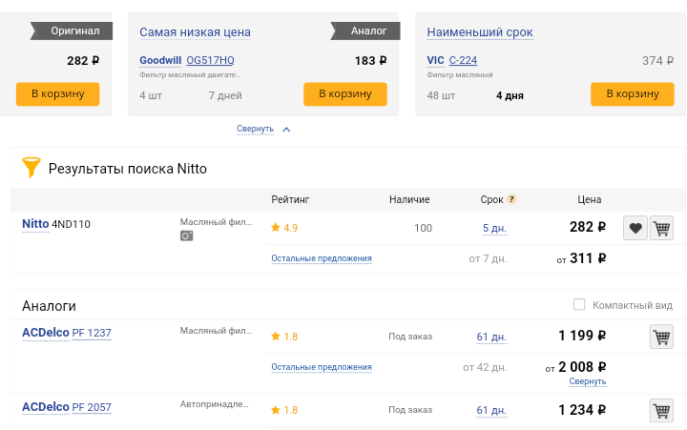Click Под заказ for ACDelco PF 1237
This screenshot has width=687, height=430.
(410, 337)
